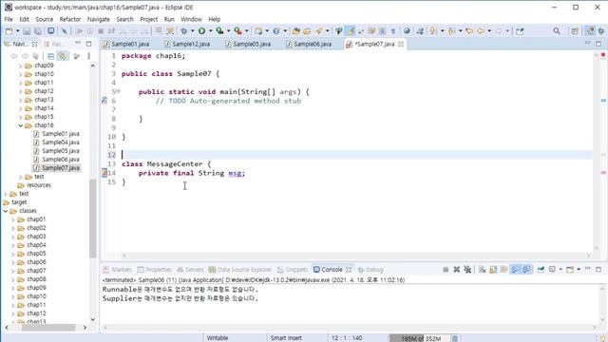Open the Search magnifier in toolbar

(557, 31)
